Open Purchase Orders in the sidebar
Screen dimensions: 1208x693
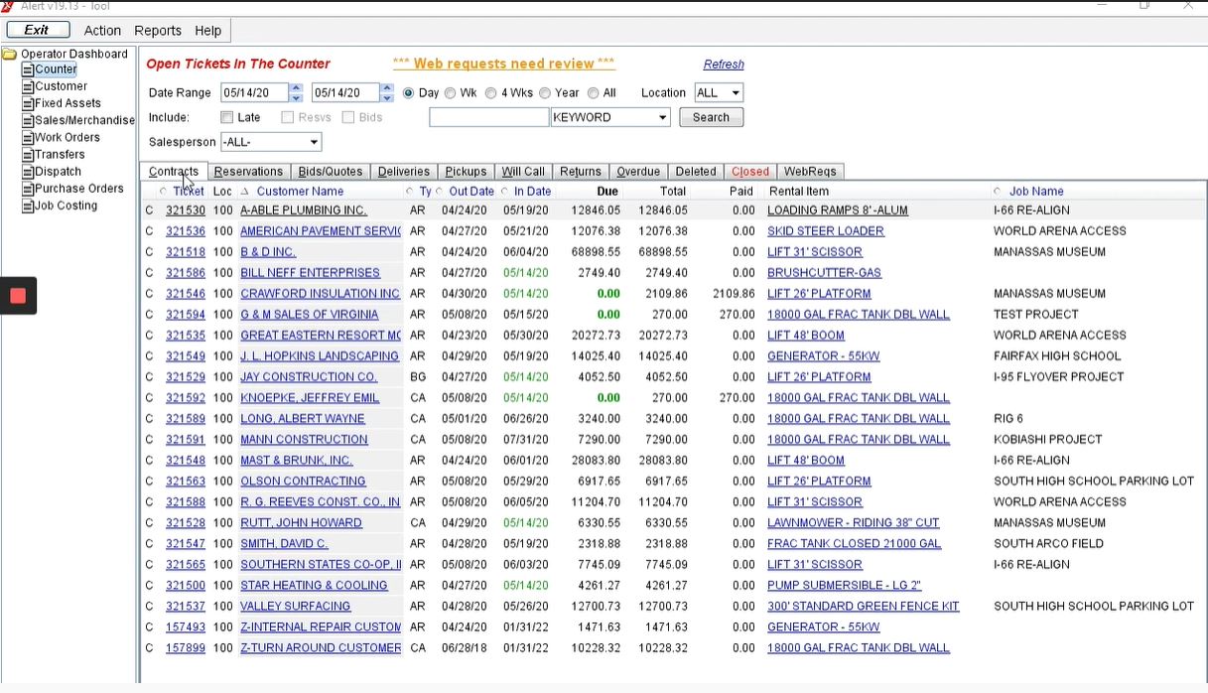click(79, 188)
